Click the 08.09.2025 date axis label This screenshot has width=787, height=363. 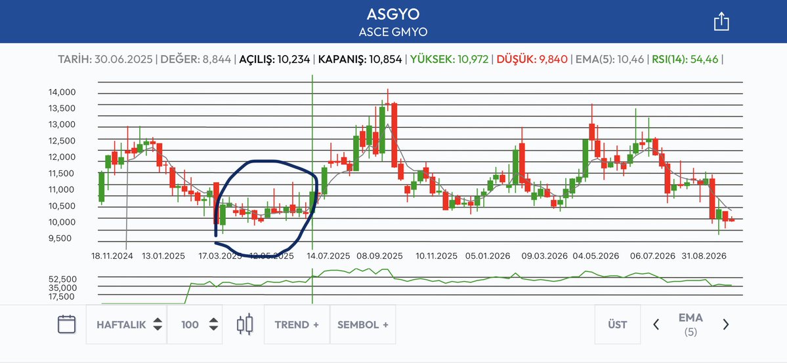coord(380,256)
